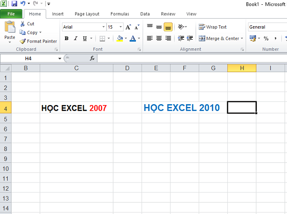
Task: Open the Arial font name dropdown
Action: pos(103,27)
